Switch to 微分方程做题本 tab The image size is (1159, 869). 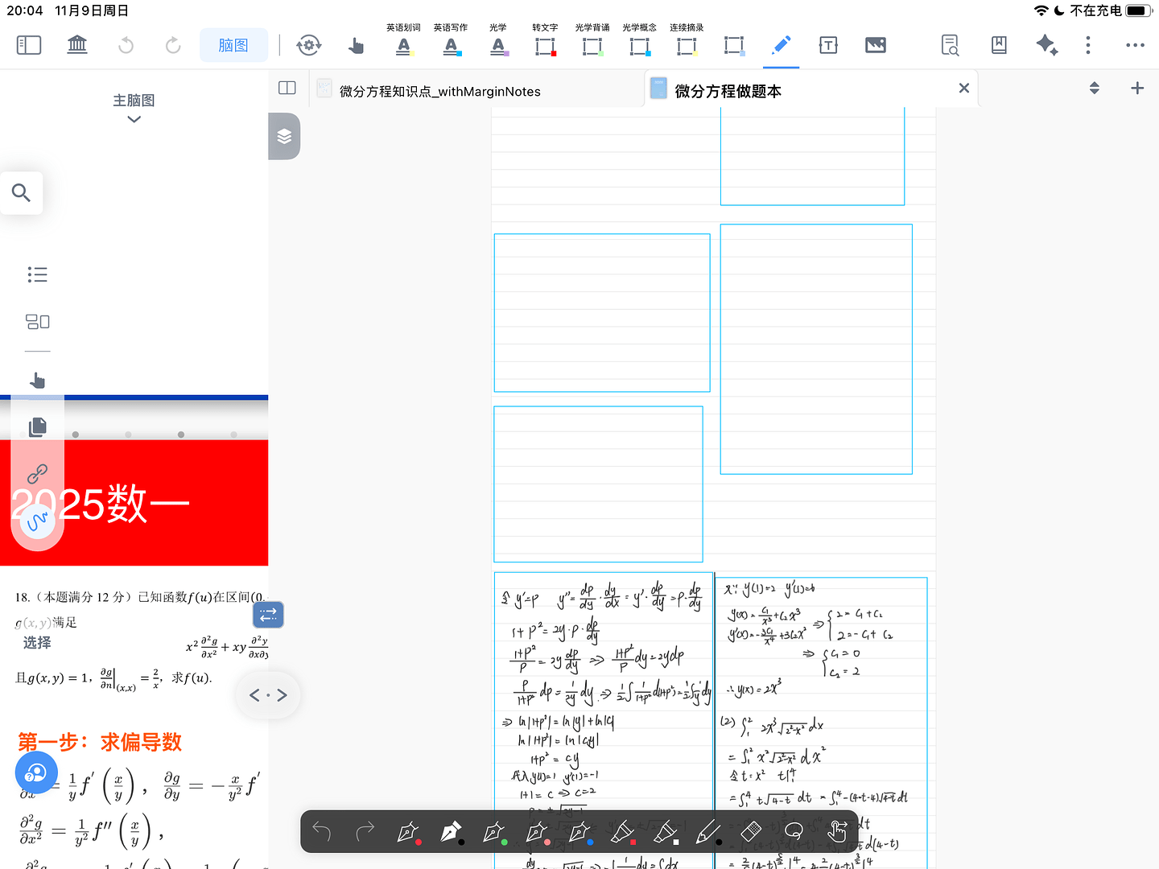coord(728,92)
